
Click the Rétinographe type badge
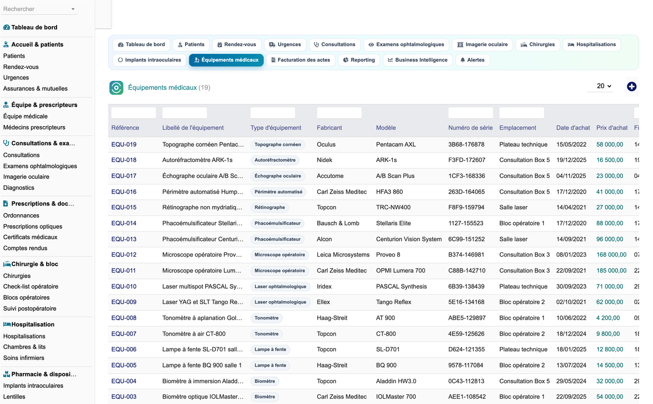point(270,208)
